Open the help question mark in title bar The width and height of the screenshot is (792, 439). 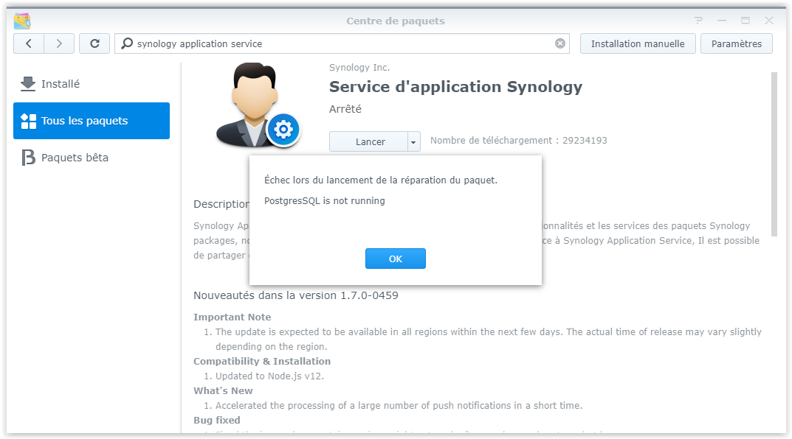[698, 21]
